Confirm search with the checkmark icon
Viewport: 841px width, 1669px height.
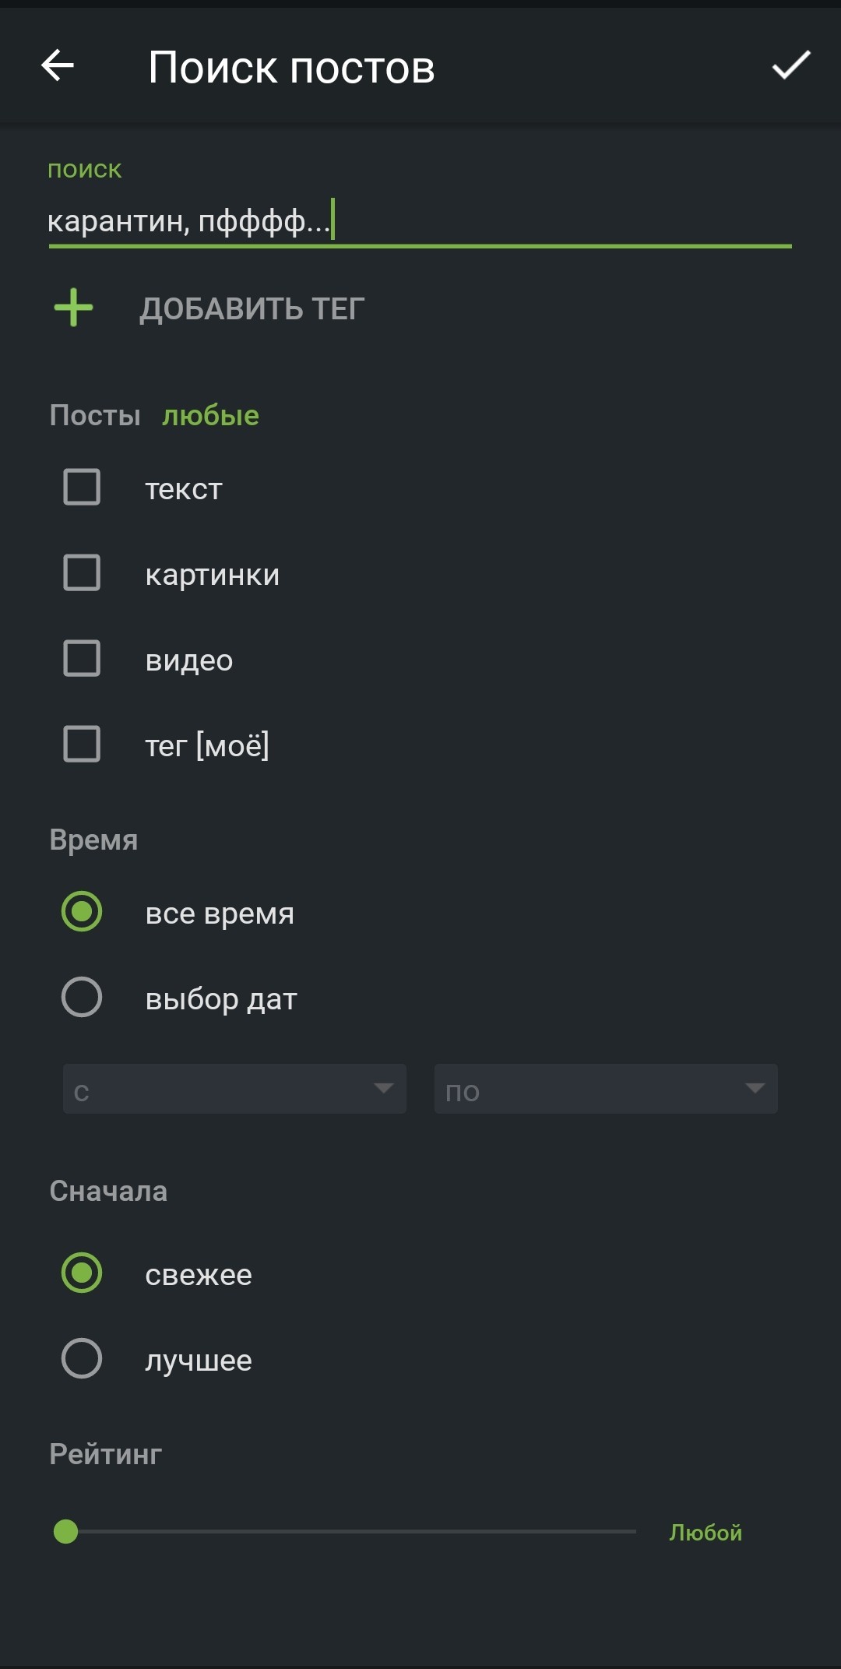[790, 65]
